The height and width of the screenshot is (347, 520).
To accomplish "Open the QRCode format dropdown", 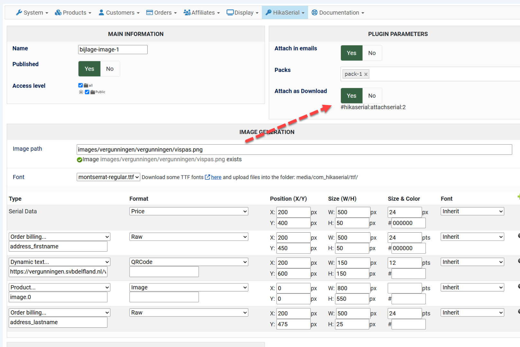I will click(188, 262).
